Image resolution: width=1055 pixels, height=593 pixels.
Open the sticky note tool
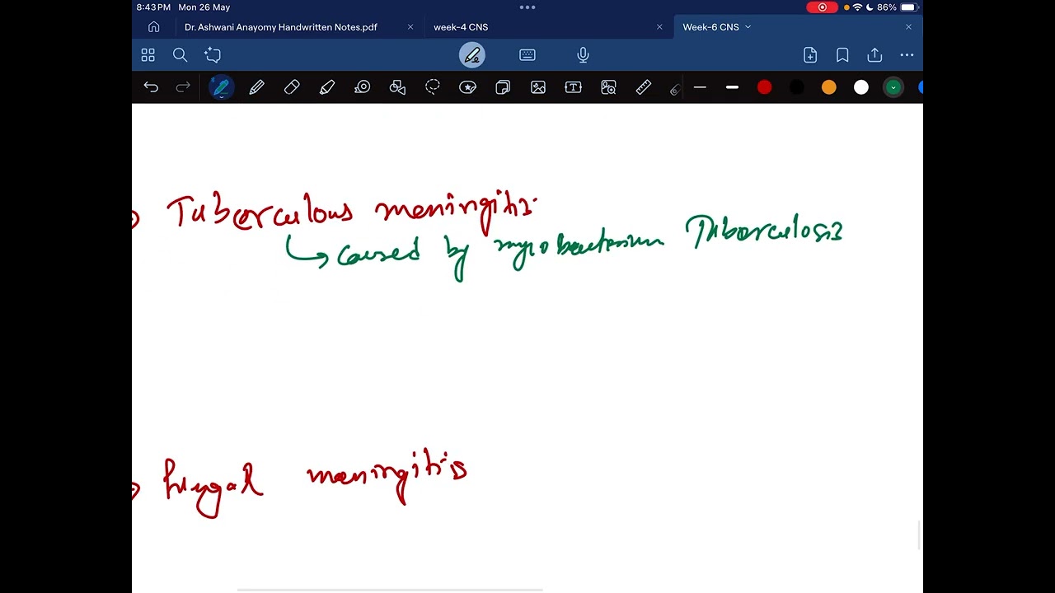(503, 87)
